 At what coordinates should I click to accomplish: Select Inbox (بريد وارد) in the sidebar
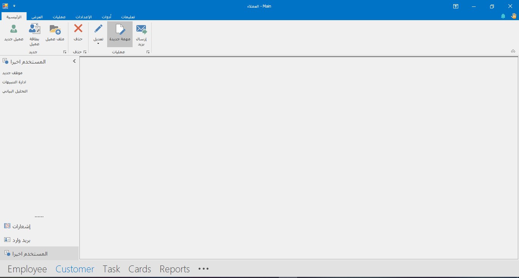click(x=21, y=240)
